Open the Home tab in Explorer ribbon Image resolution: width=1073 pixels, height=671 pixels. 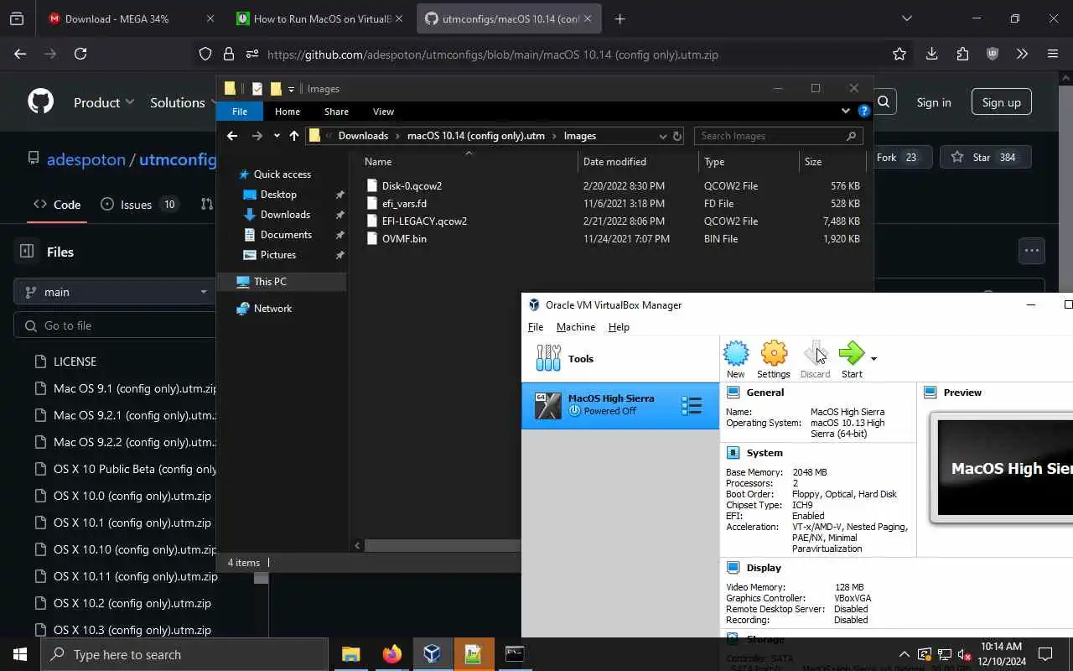tap(288, 112)
